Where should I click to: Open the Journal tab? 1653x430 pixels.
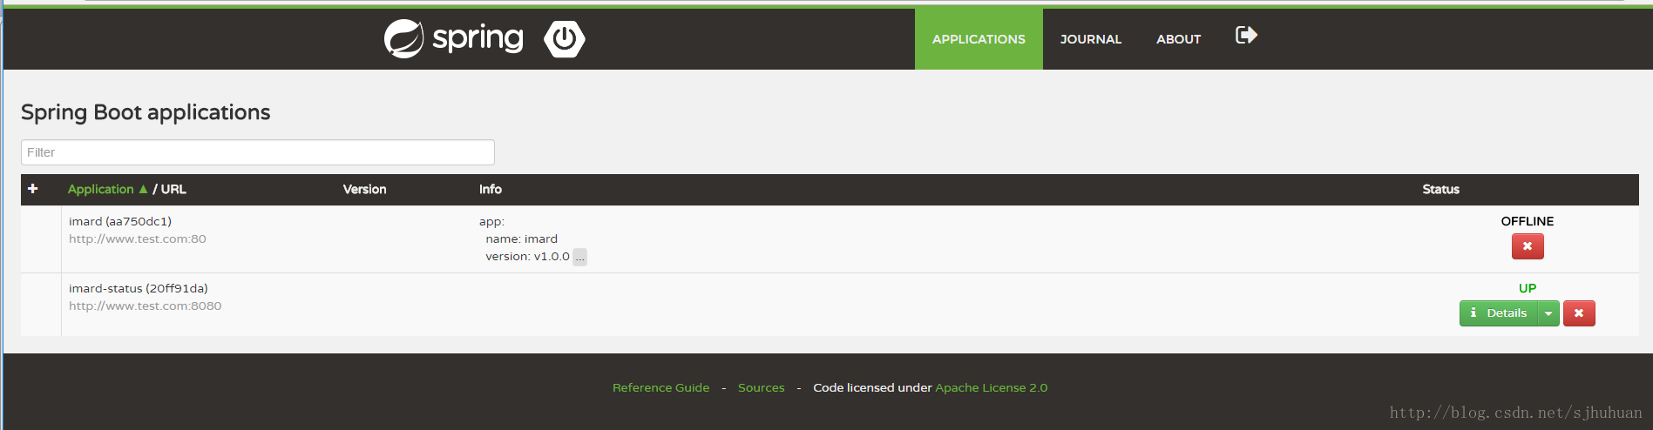click(1091, 39)
